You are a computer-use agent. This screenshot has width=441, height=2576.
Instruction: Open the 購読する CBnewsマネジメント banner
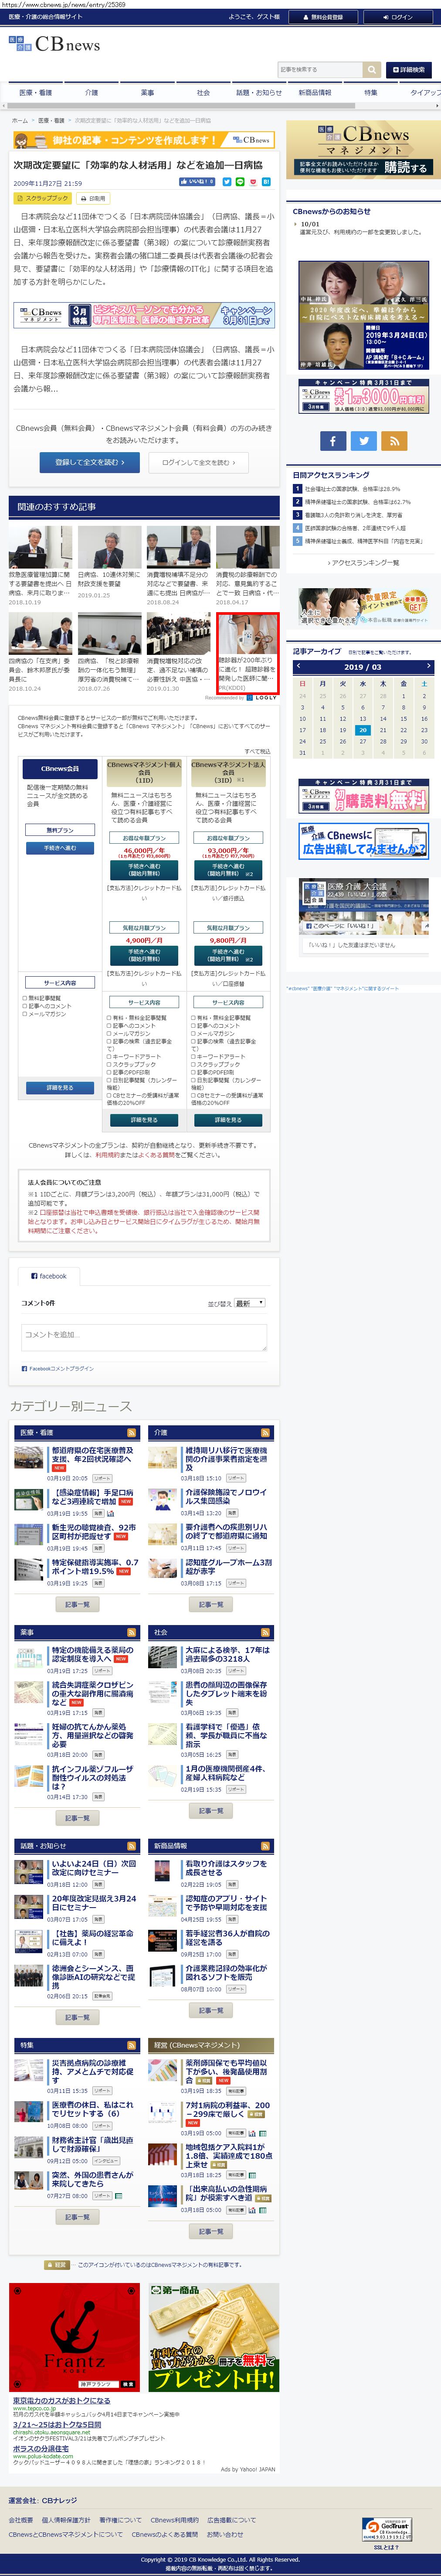point(363,150)
